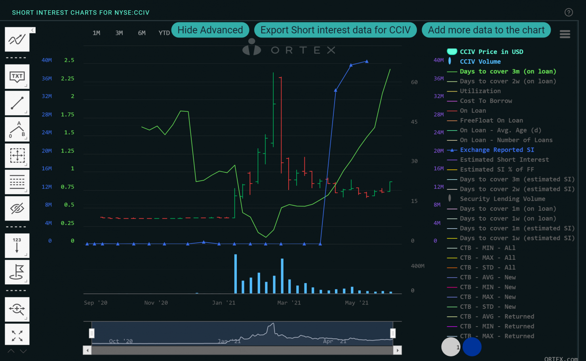This screenshot has height=361, width=586.
Task: Toggle Days to cover 3m (on loan)
Action: click(502, 72)
